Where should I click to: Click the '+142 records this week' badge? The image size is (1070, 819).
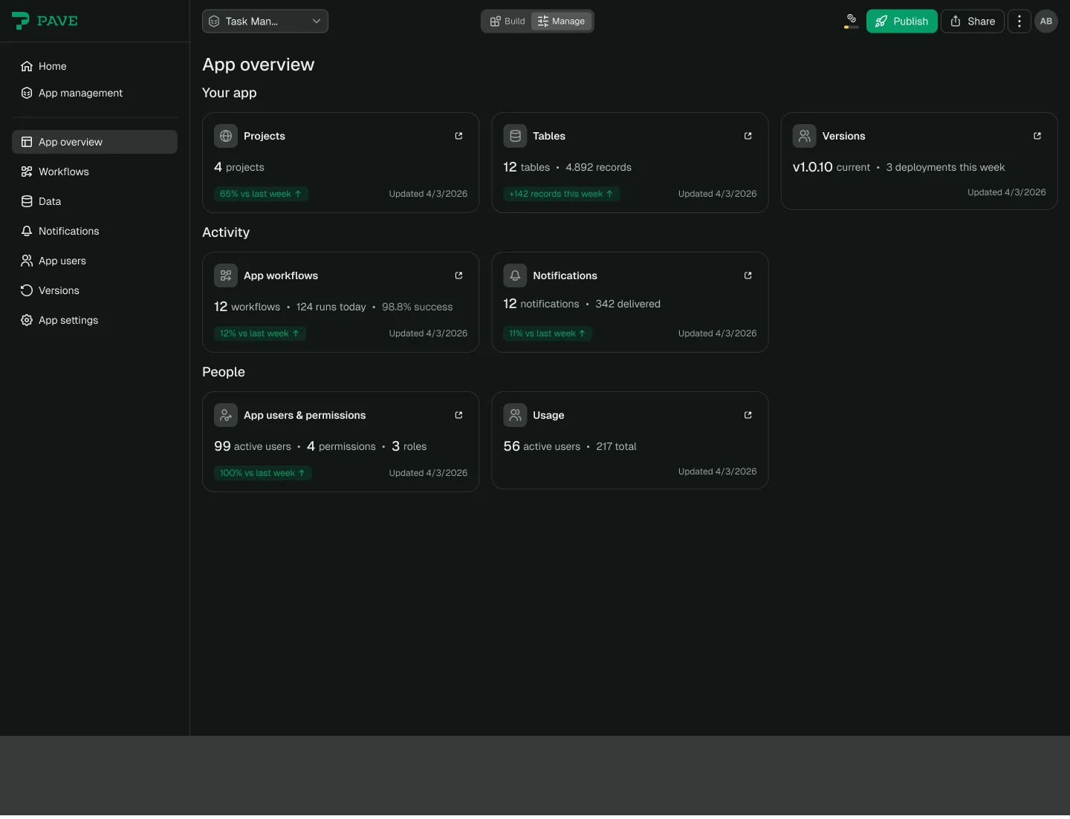(x=561, y=194)
